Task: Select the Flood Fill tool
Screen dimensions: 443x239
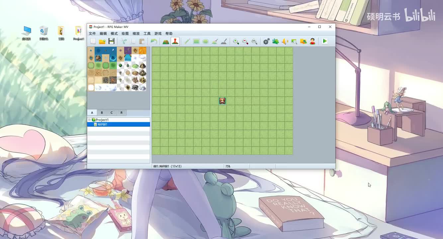Action: pyautogui.click(x=215, y=41)
